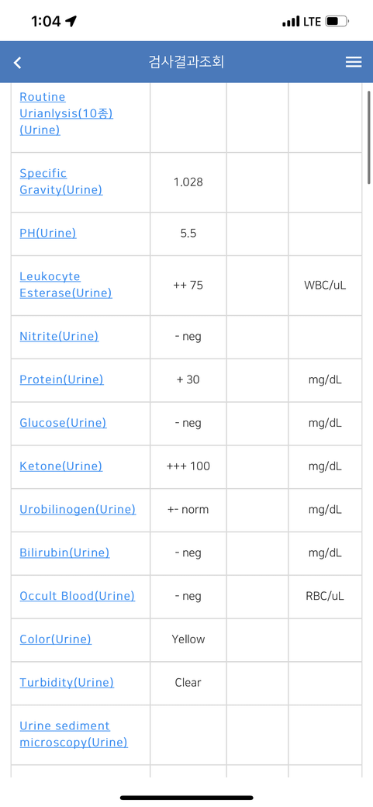Open Routine Urianlysis(10종) (Urine) link
This screenshot has width=373, height=807.
pos(66,114)
